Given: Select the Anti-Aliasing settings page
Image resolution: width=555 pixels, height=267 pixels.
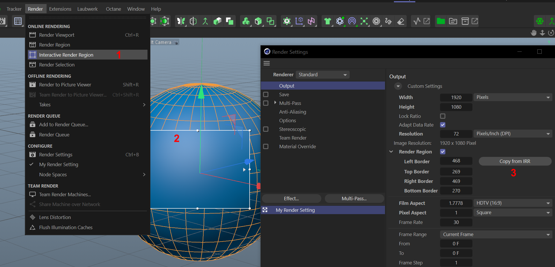Looking at the screenshot, I should [293, 112].
